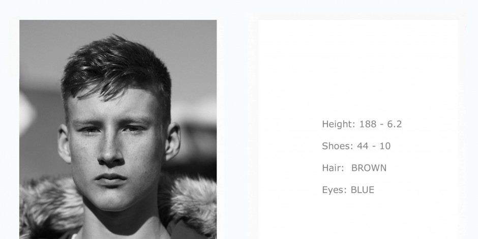This screenshot has width=478, height=239.
Task: Click the blank card area below Eyes
Action: [x=358, y=219]
